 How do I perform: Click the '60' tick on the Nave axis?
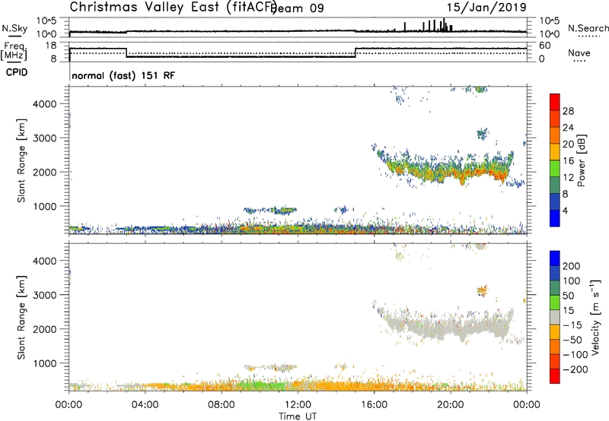coord(545,46)
